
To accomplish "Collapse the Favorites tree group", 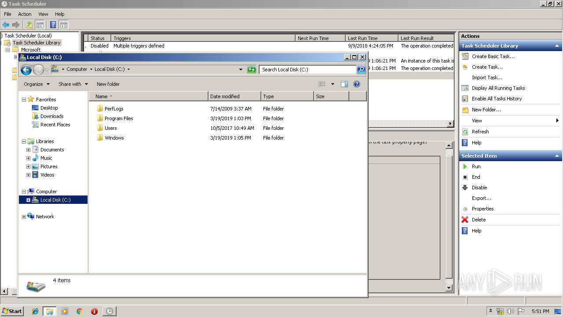I will click(x=24, y=100).
